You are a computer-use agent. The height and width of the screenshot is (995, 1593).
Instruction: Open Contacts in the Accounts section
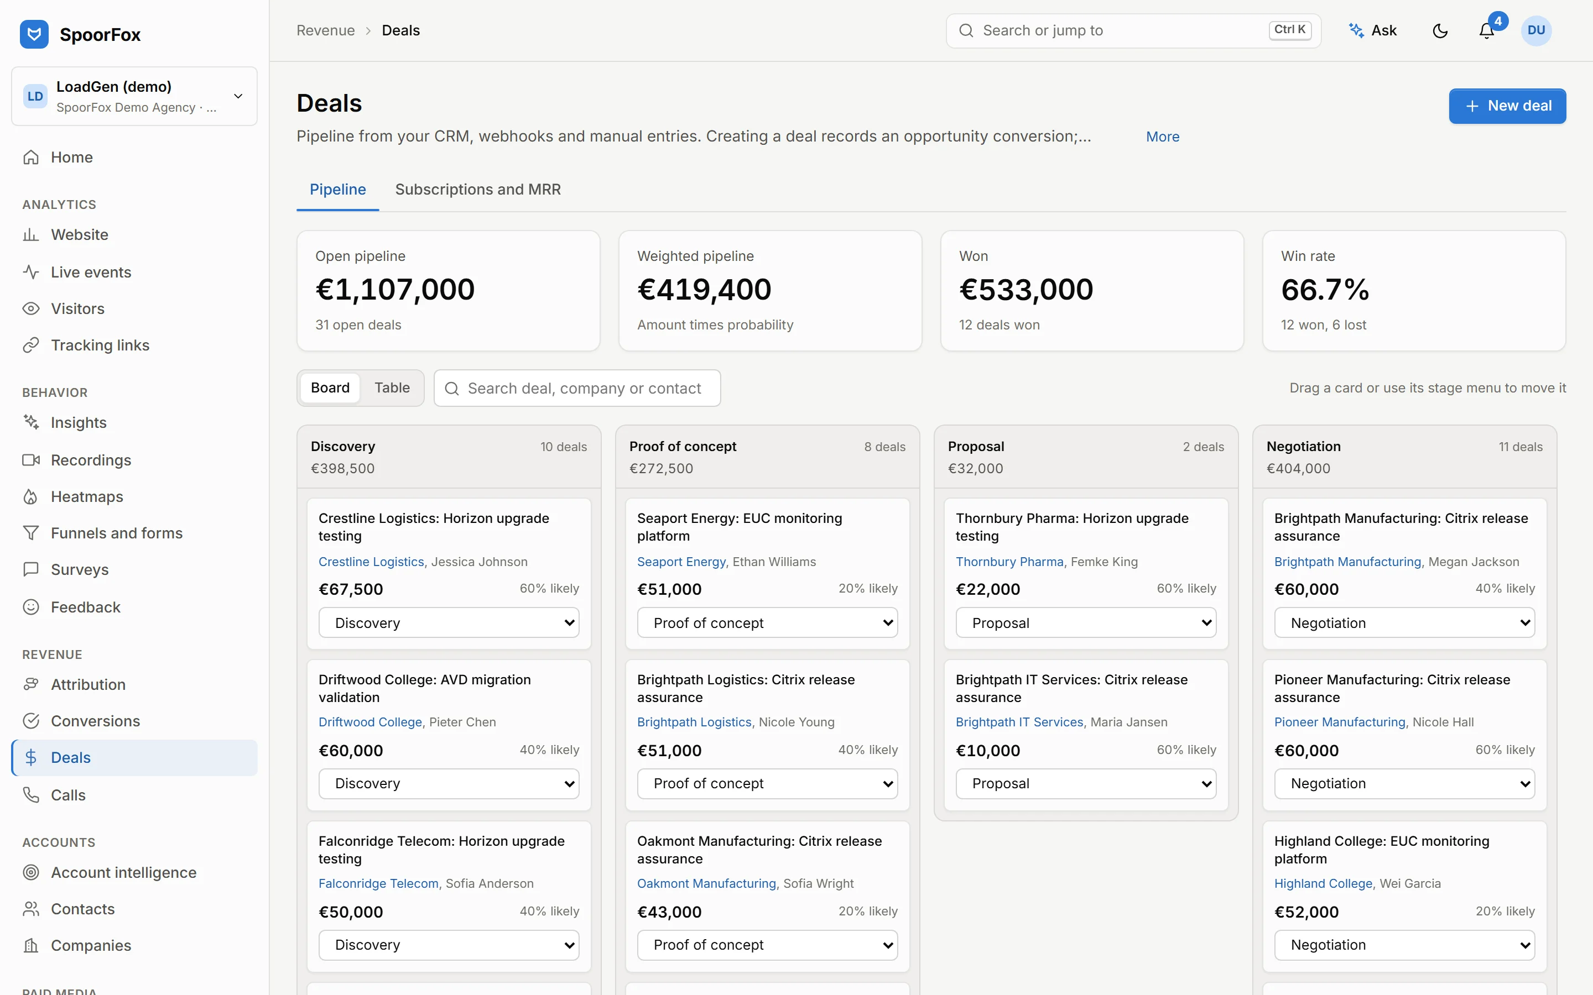tap(134, 909)
